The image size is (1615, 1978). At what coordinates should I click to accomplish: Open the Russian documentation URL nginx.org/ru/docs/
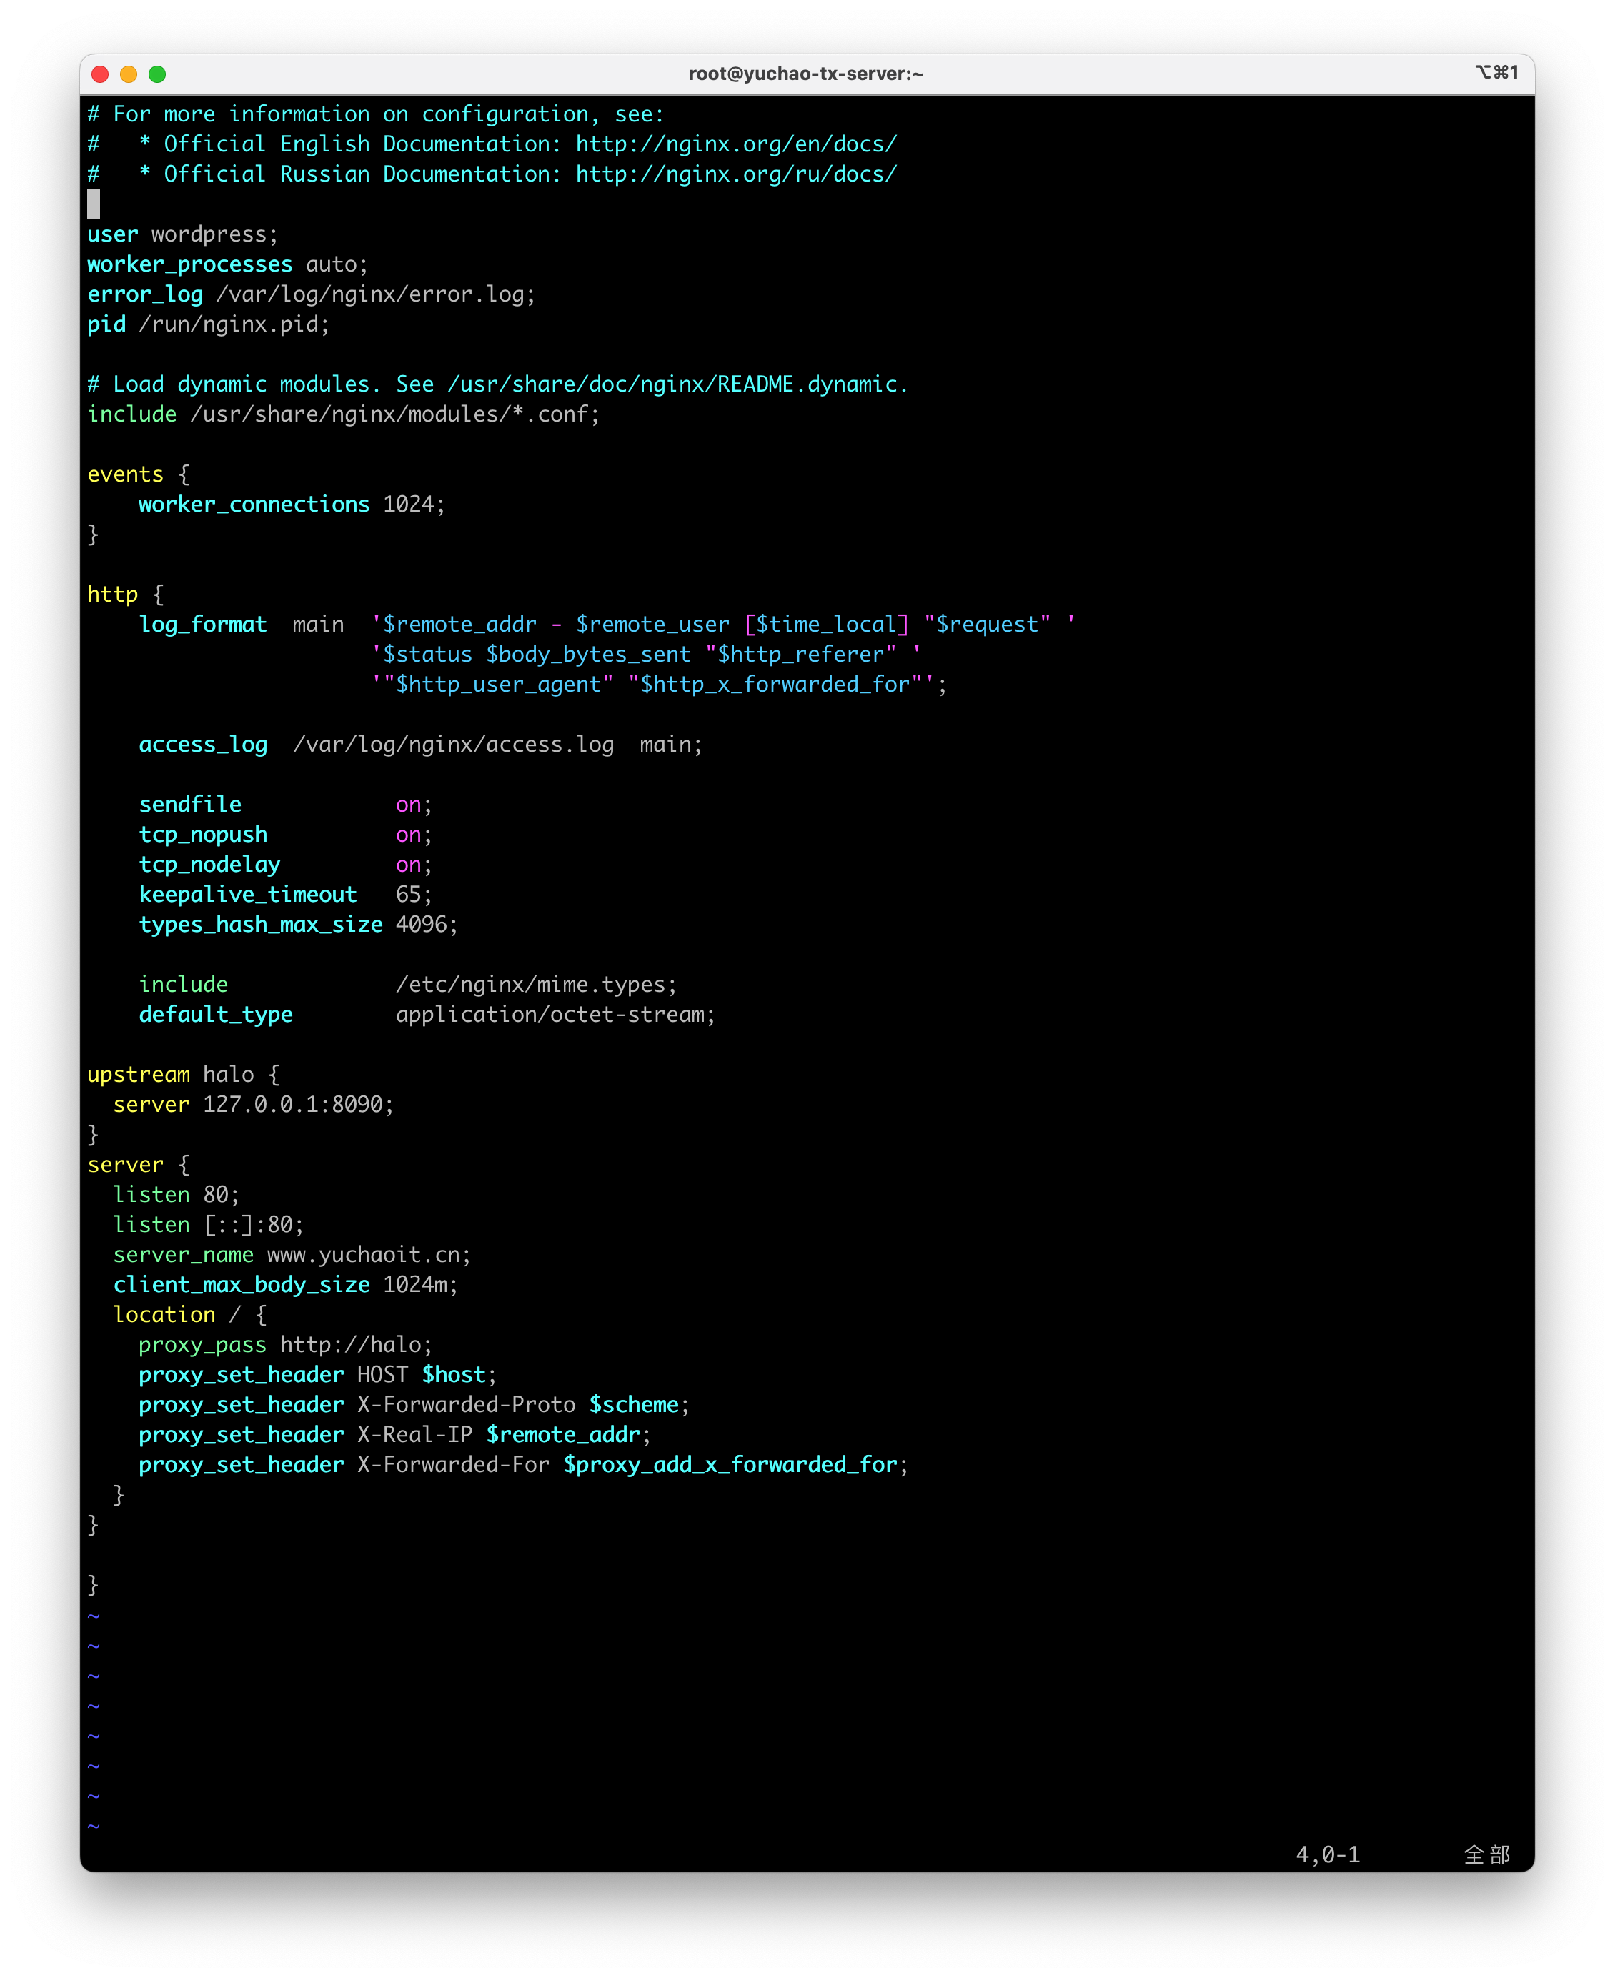coord(736,174)
